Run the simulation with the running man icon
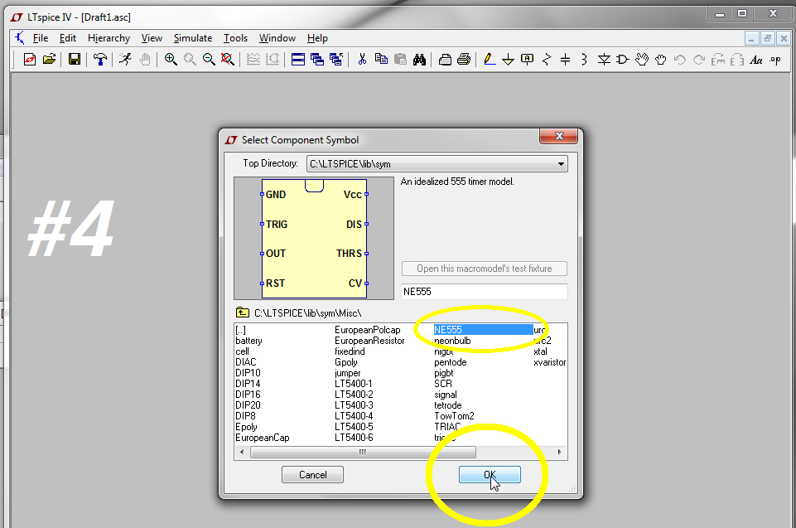This screenshot has height=528, width=796. point(125,60)
